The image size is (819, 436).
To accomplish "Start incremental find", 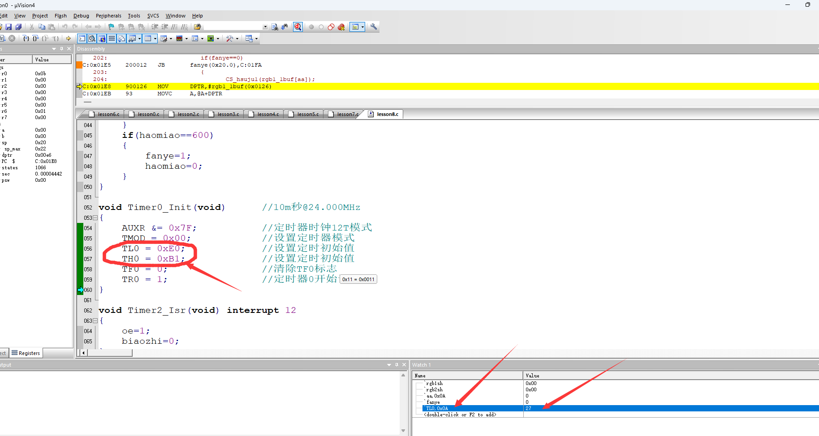I will (284, 27).
